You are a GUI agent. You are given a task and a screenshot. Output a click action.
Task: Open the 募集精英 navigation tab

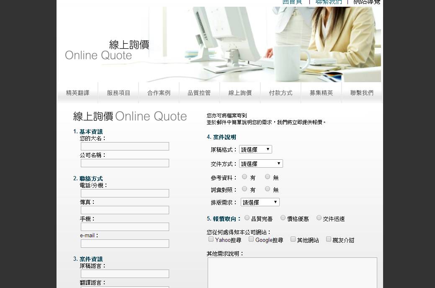click(x=321, y=93)
